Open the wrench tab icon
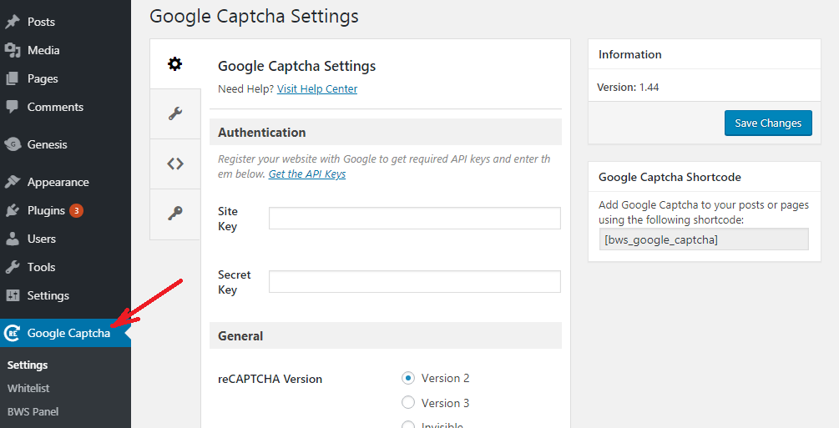Viewport: 839px width, 428px height. tap(175, 113)
